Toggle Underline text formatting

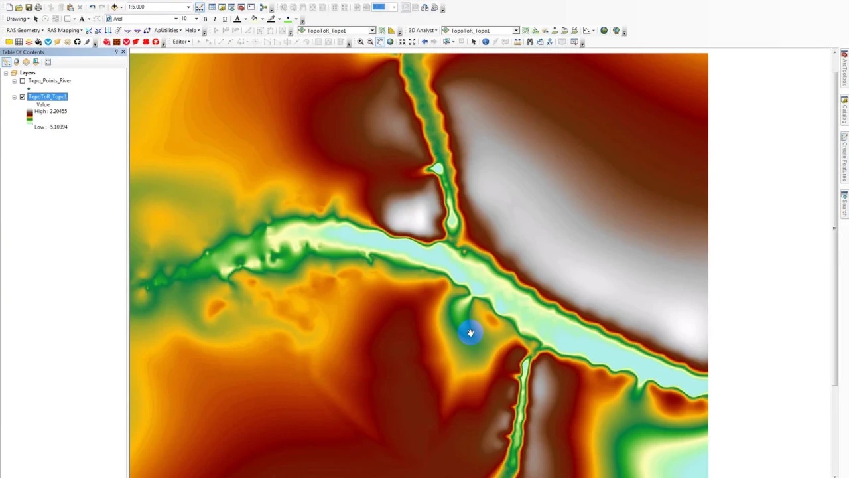coord(225,19)
